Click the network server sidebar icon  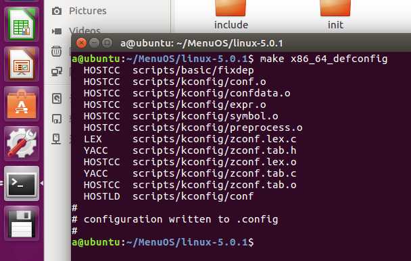point(56,139)
